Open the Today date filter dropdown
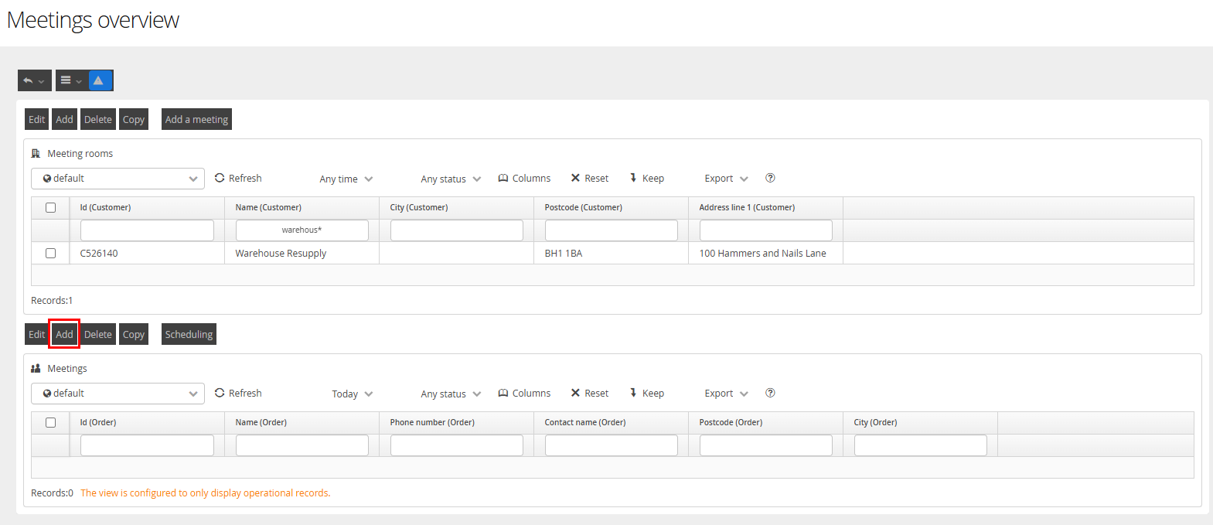The width and height of the screenshot is (1213, 525). pos(353,394)
